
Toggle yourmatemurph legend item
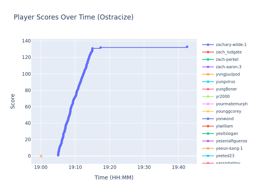coord(231,104)
